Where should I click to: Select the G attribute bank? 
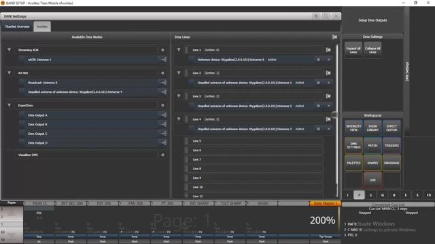pos(382,195)
